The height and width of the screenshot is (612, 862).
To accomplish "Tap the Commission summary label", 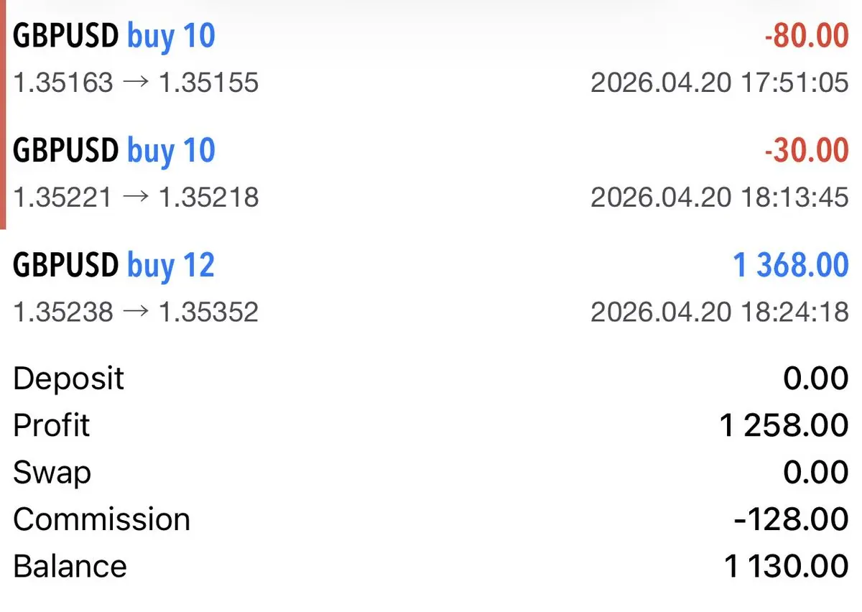I will (x=101, y=519).
